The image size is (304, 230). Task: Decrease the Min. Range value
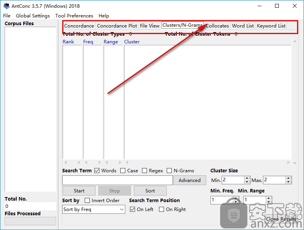269,202
